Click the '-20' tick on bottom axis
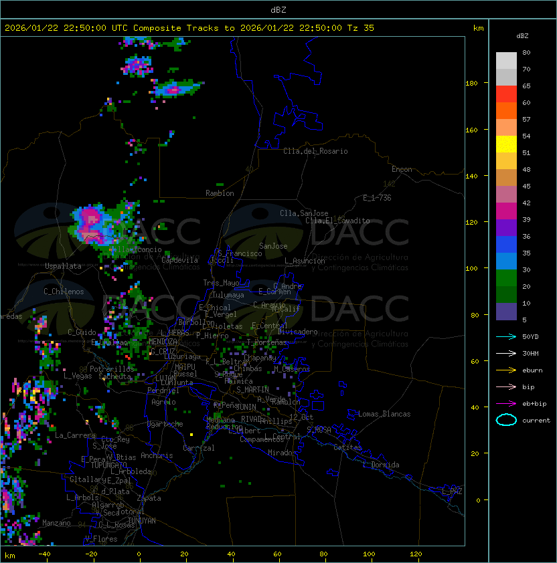The image size is (557, 563). (91, 554)
